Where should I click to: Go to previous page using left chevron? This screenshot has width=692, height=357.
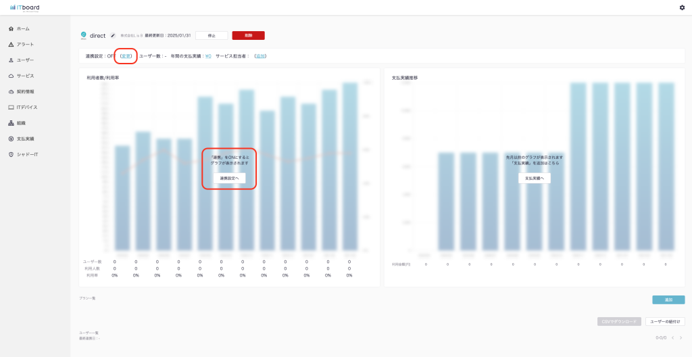click(672, 337)
